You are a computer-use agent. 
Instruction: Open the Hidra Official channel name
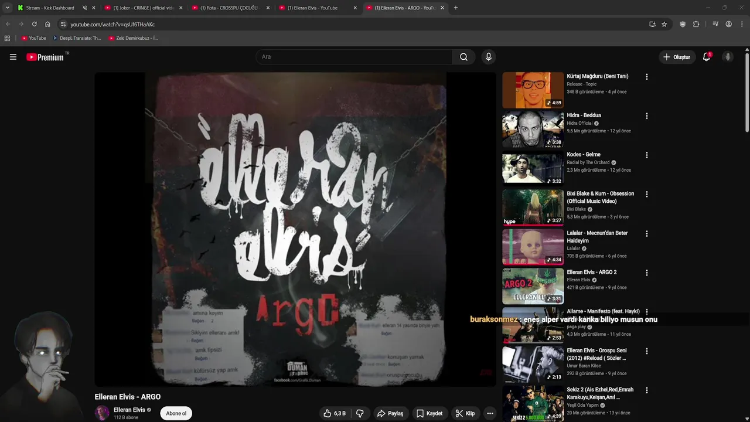point(579,124)
